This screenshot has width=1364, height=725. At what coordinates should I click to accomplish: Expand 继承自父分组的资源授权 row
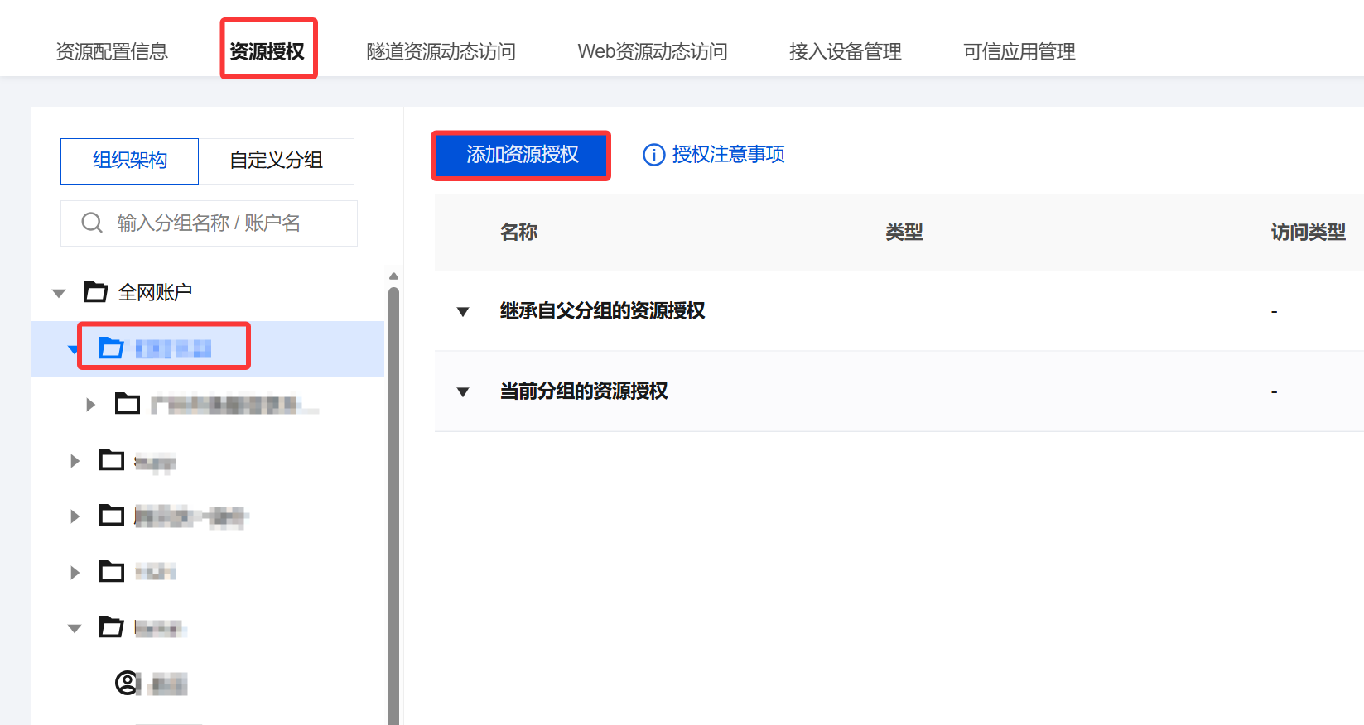(x=463, y=312)
